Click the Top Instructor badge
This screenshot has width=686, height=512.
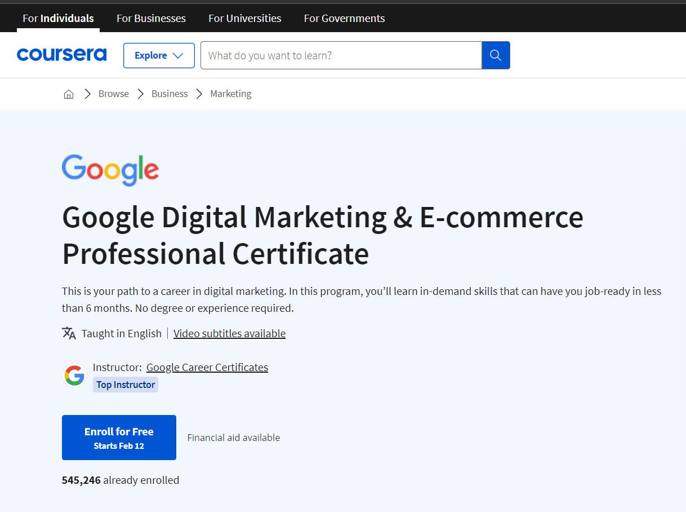(x=126, y=385)
